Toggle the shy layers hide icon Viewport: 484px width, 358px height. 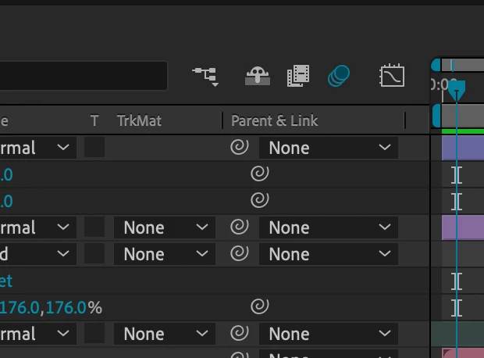[258, 76]
